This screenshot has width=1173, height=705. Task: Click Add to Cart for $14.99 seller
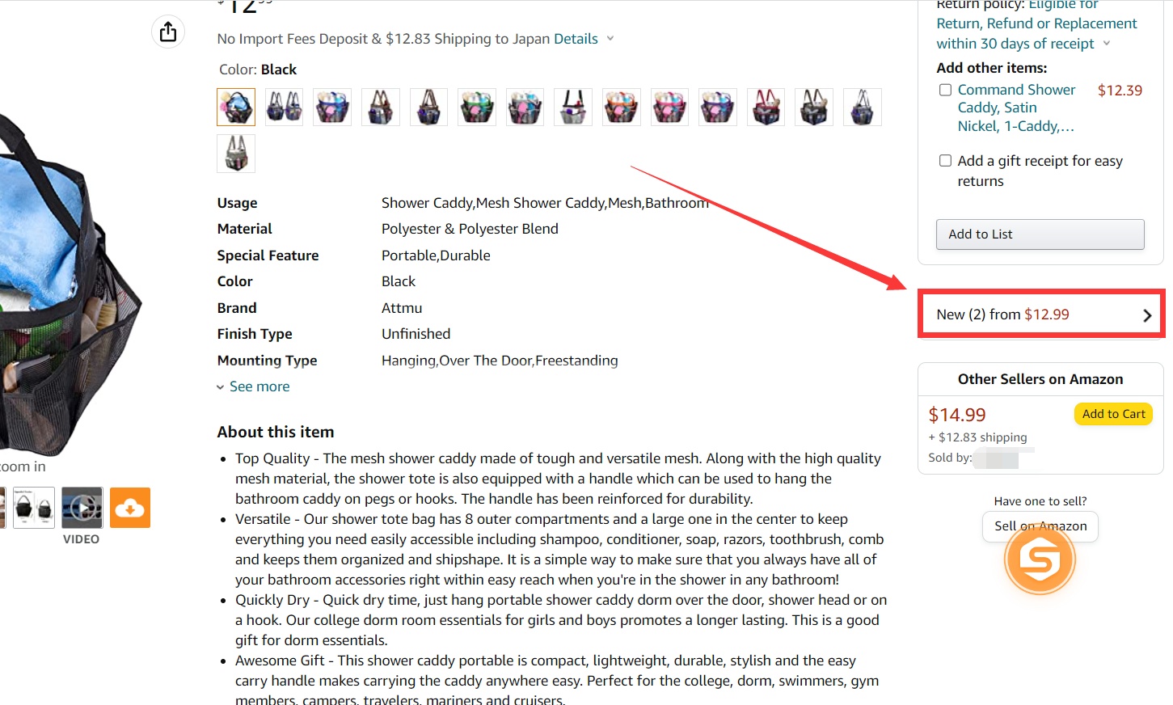1113,414
